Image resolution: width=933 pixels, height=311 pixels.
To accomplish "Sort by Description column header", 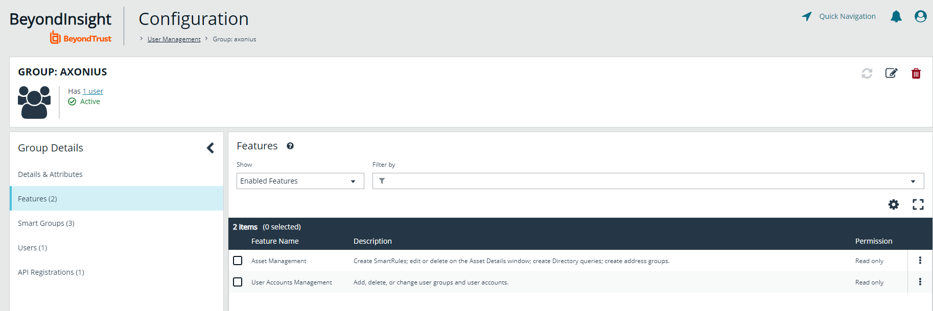I will [x=372, y=241].
